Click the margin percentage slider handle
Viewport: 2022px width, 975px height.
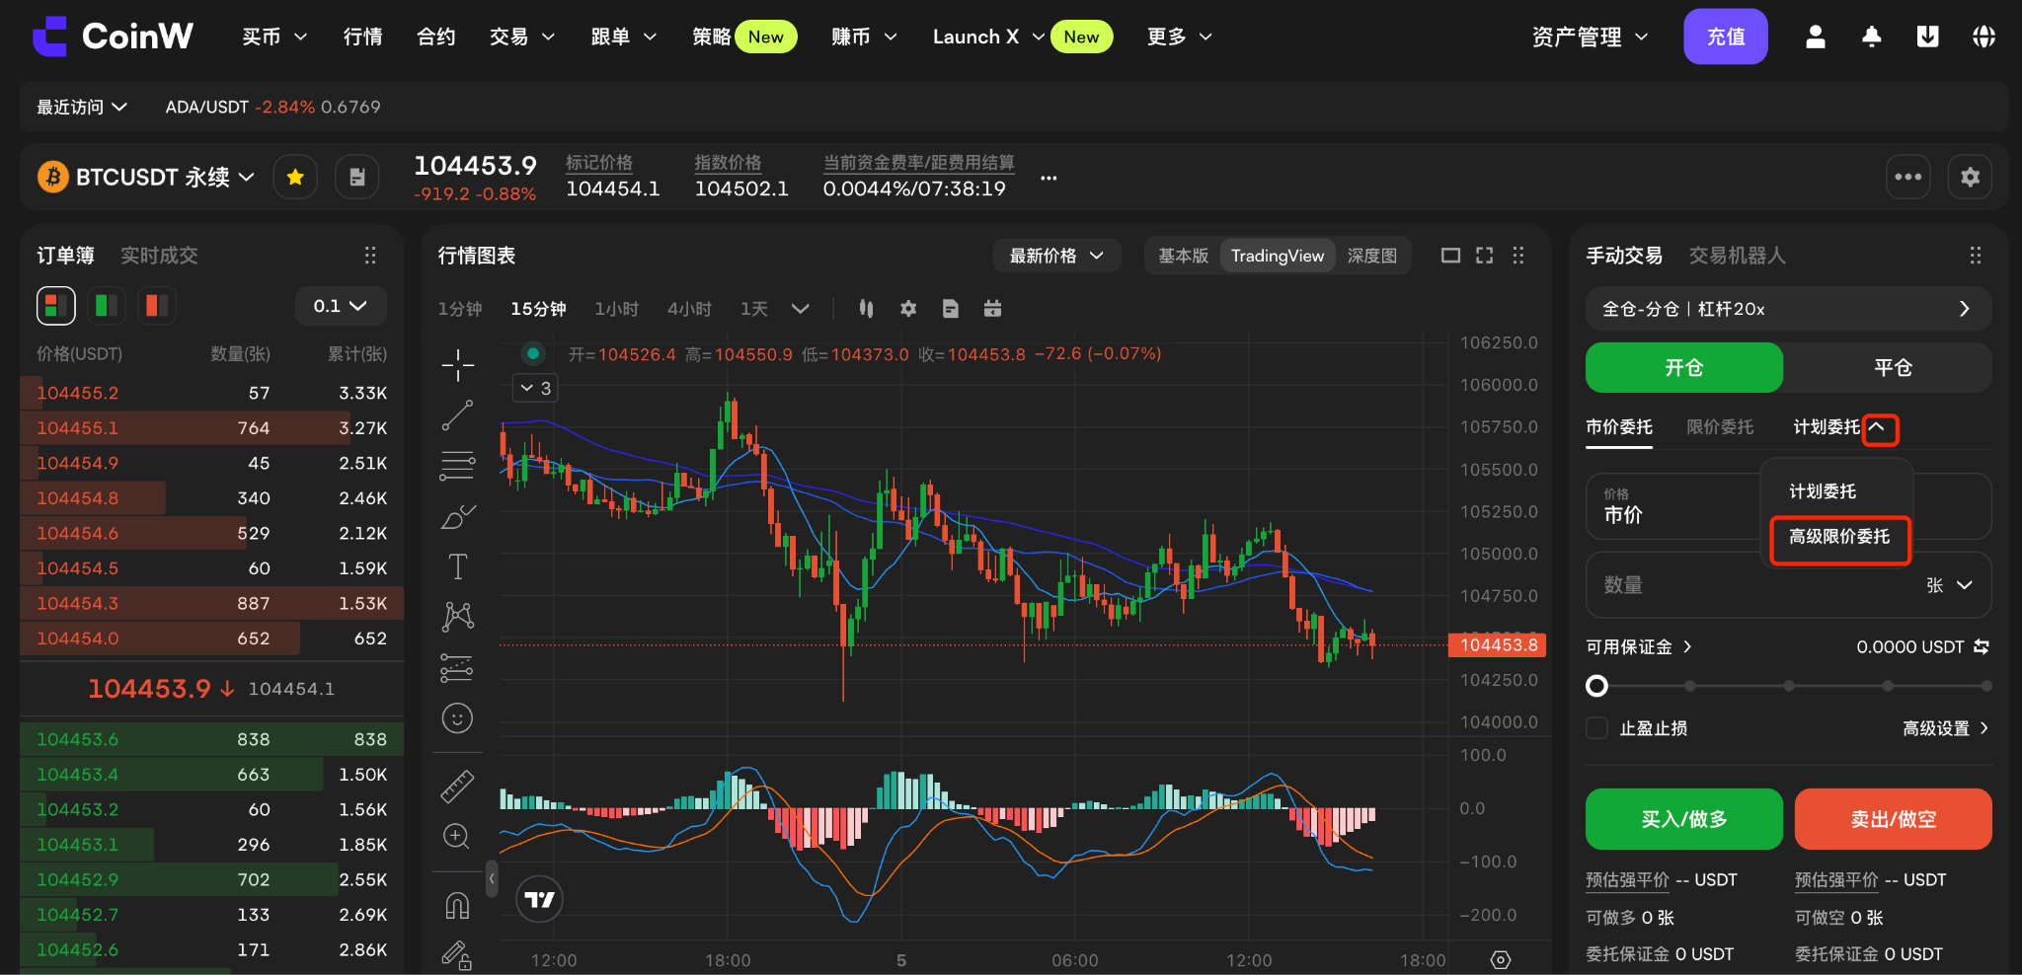(x=1596, y=686)
